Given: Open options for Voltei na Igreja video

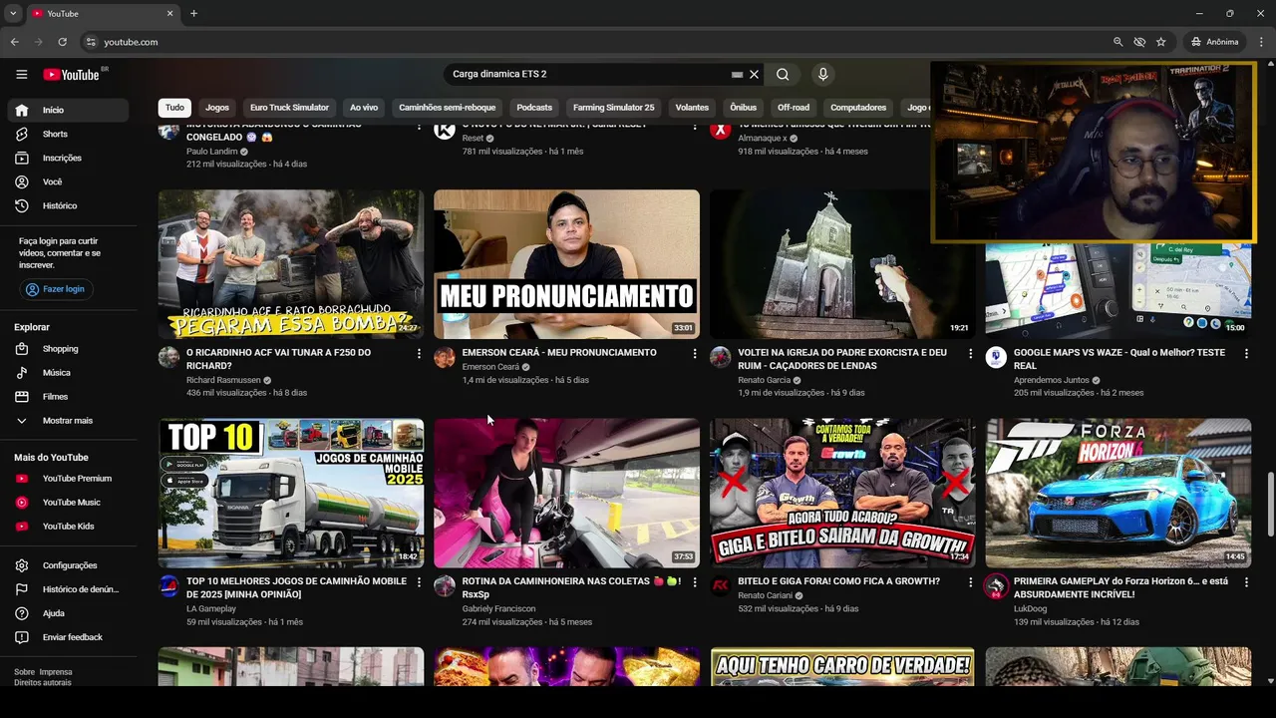Looking at the screenshot, I should pyautogui.click(x=970, y=354).
